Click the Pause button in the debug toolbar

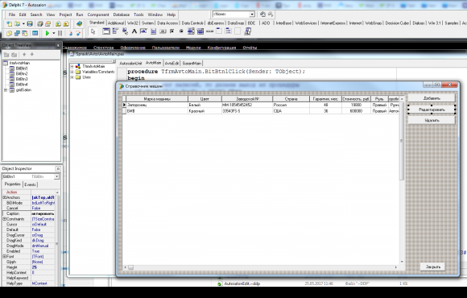point(60,33)
